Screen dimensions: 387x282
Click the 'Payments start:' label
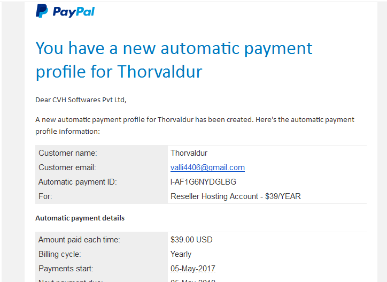tap(66, 269)
